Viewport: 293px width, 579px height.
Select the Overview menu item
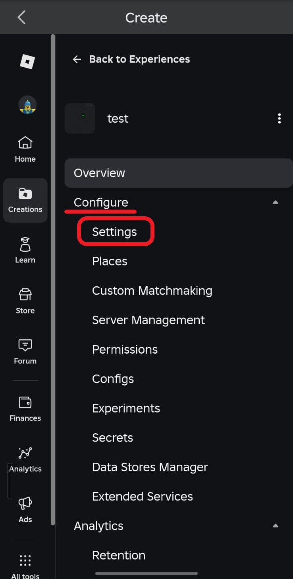click(179, 173)
